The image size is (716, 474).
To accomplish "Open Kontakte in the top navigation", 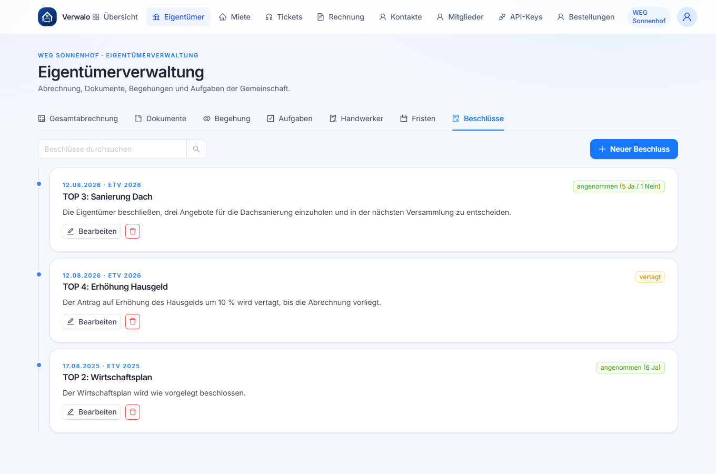I will coord(401,17).
